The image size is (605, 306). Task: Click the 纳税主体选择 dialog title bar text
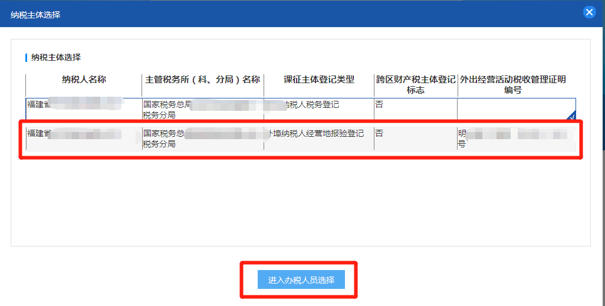tap(35, 14)
